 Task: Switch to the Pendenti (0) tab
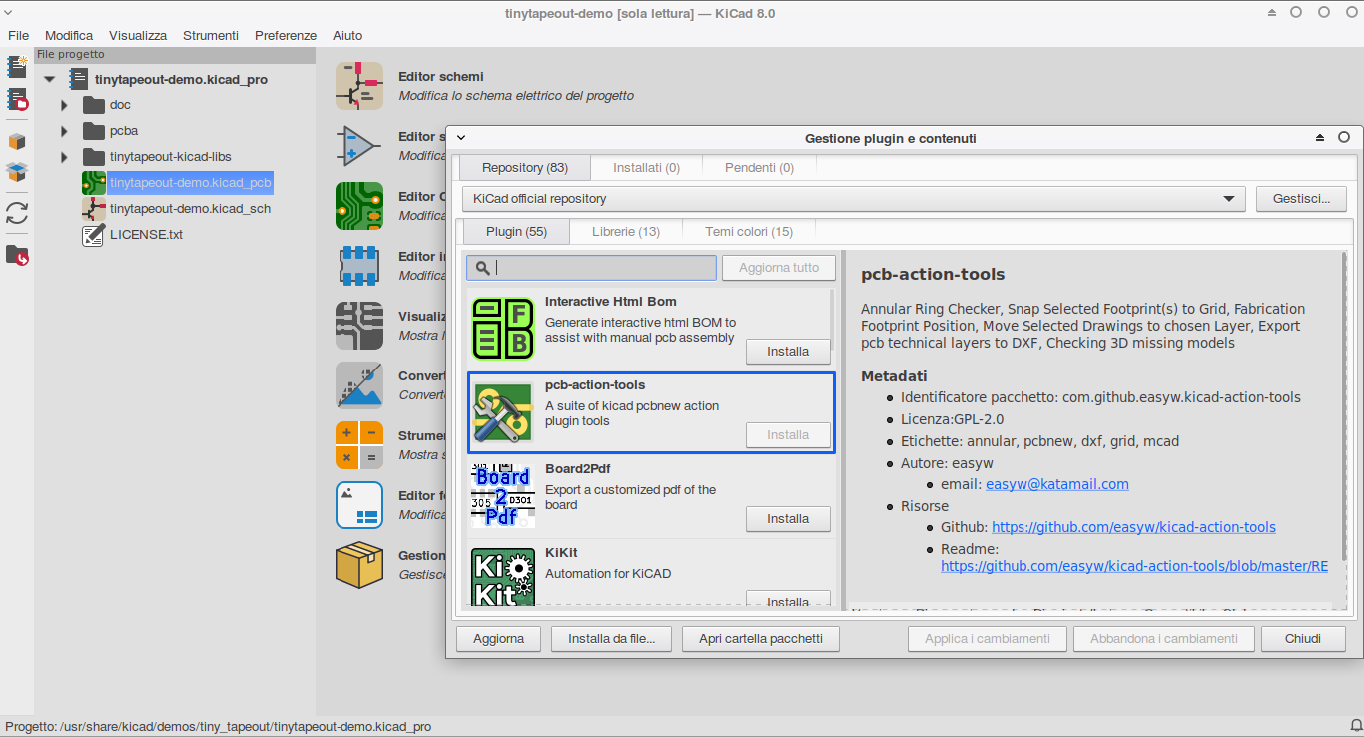tap(759, 168)
